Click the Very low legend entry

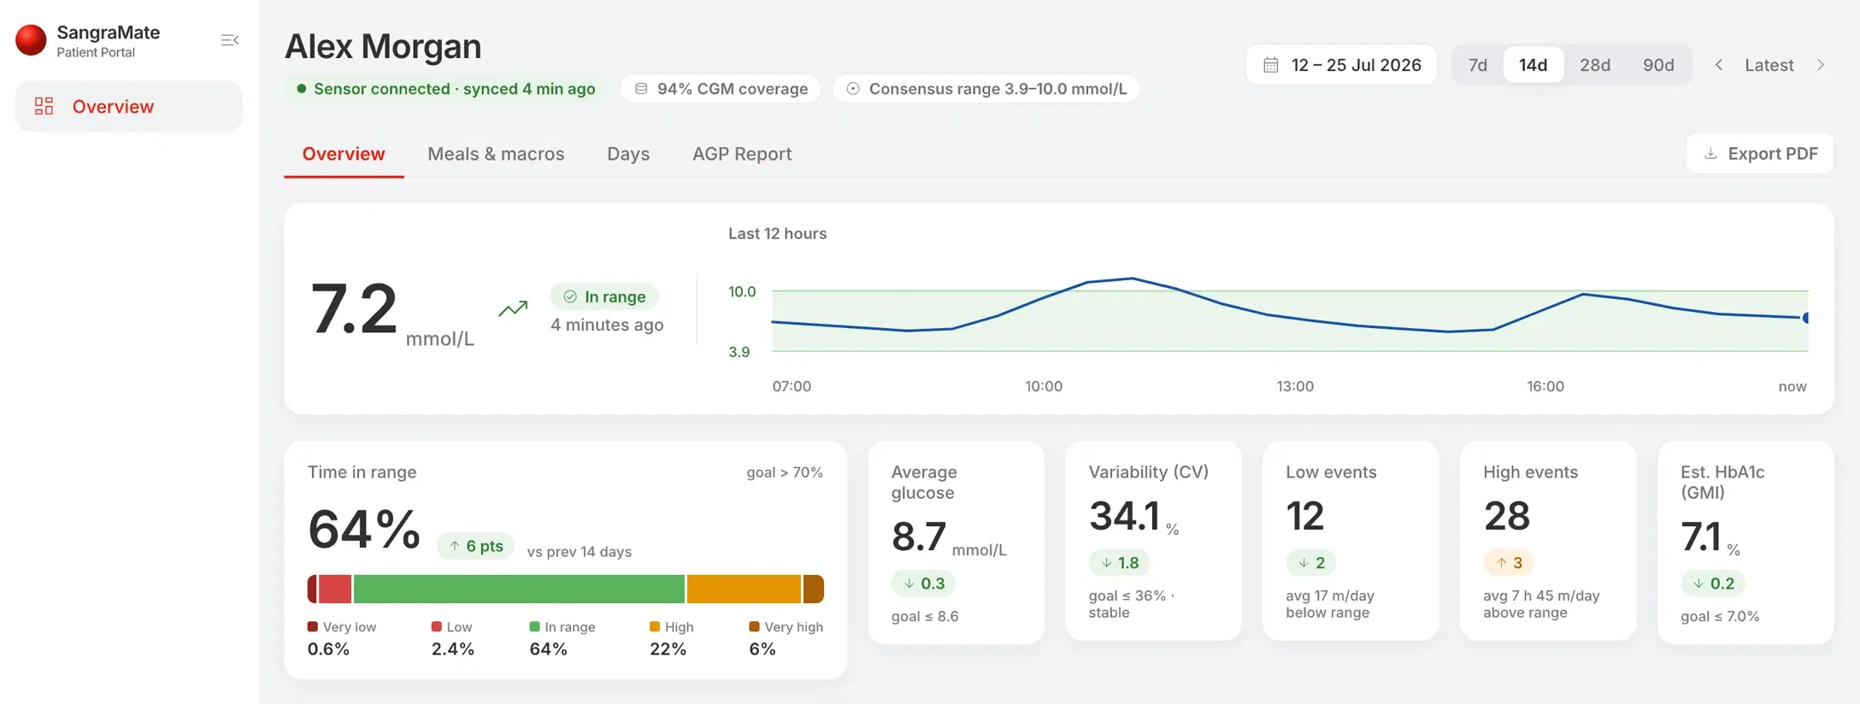click(x=342, y=638)
